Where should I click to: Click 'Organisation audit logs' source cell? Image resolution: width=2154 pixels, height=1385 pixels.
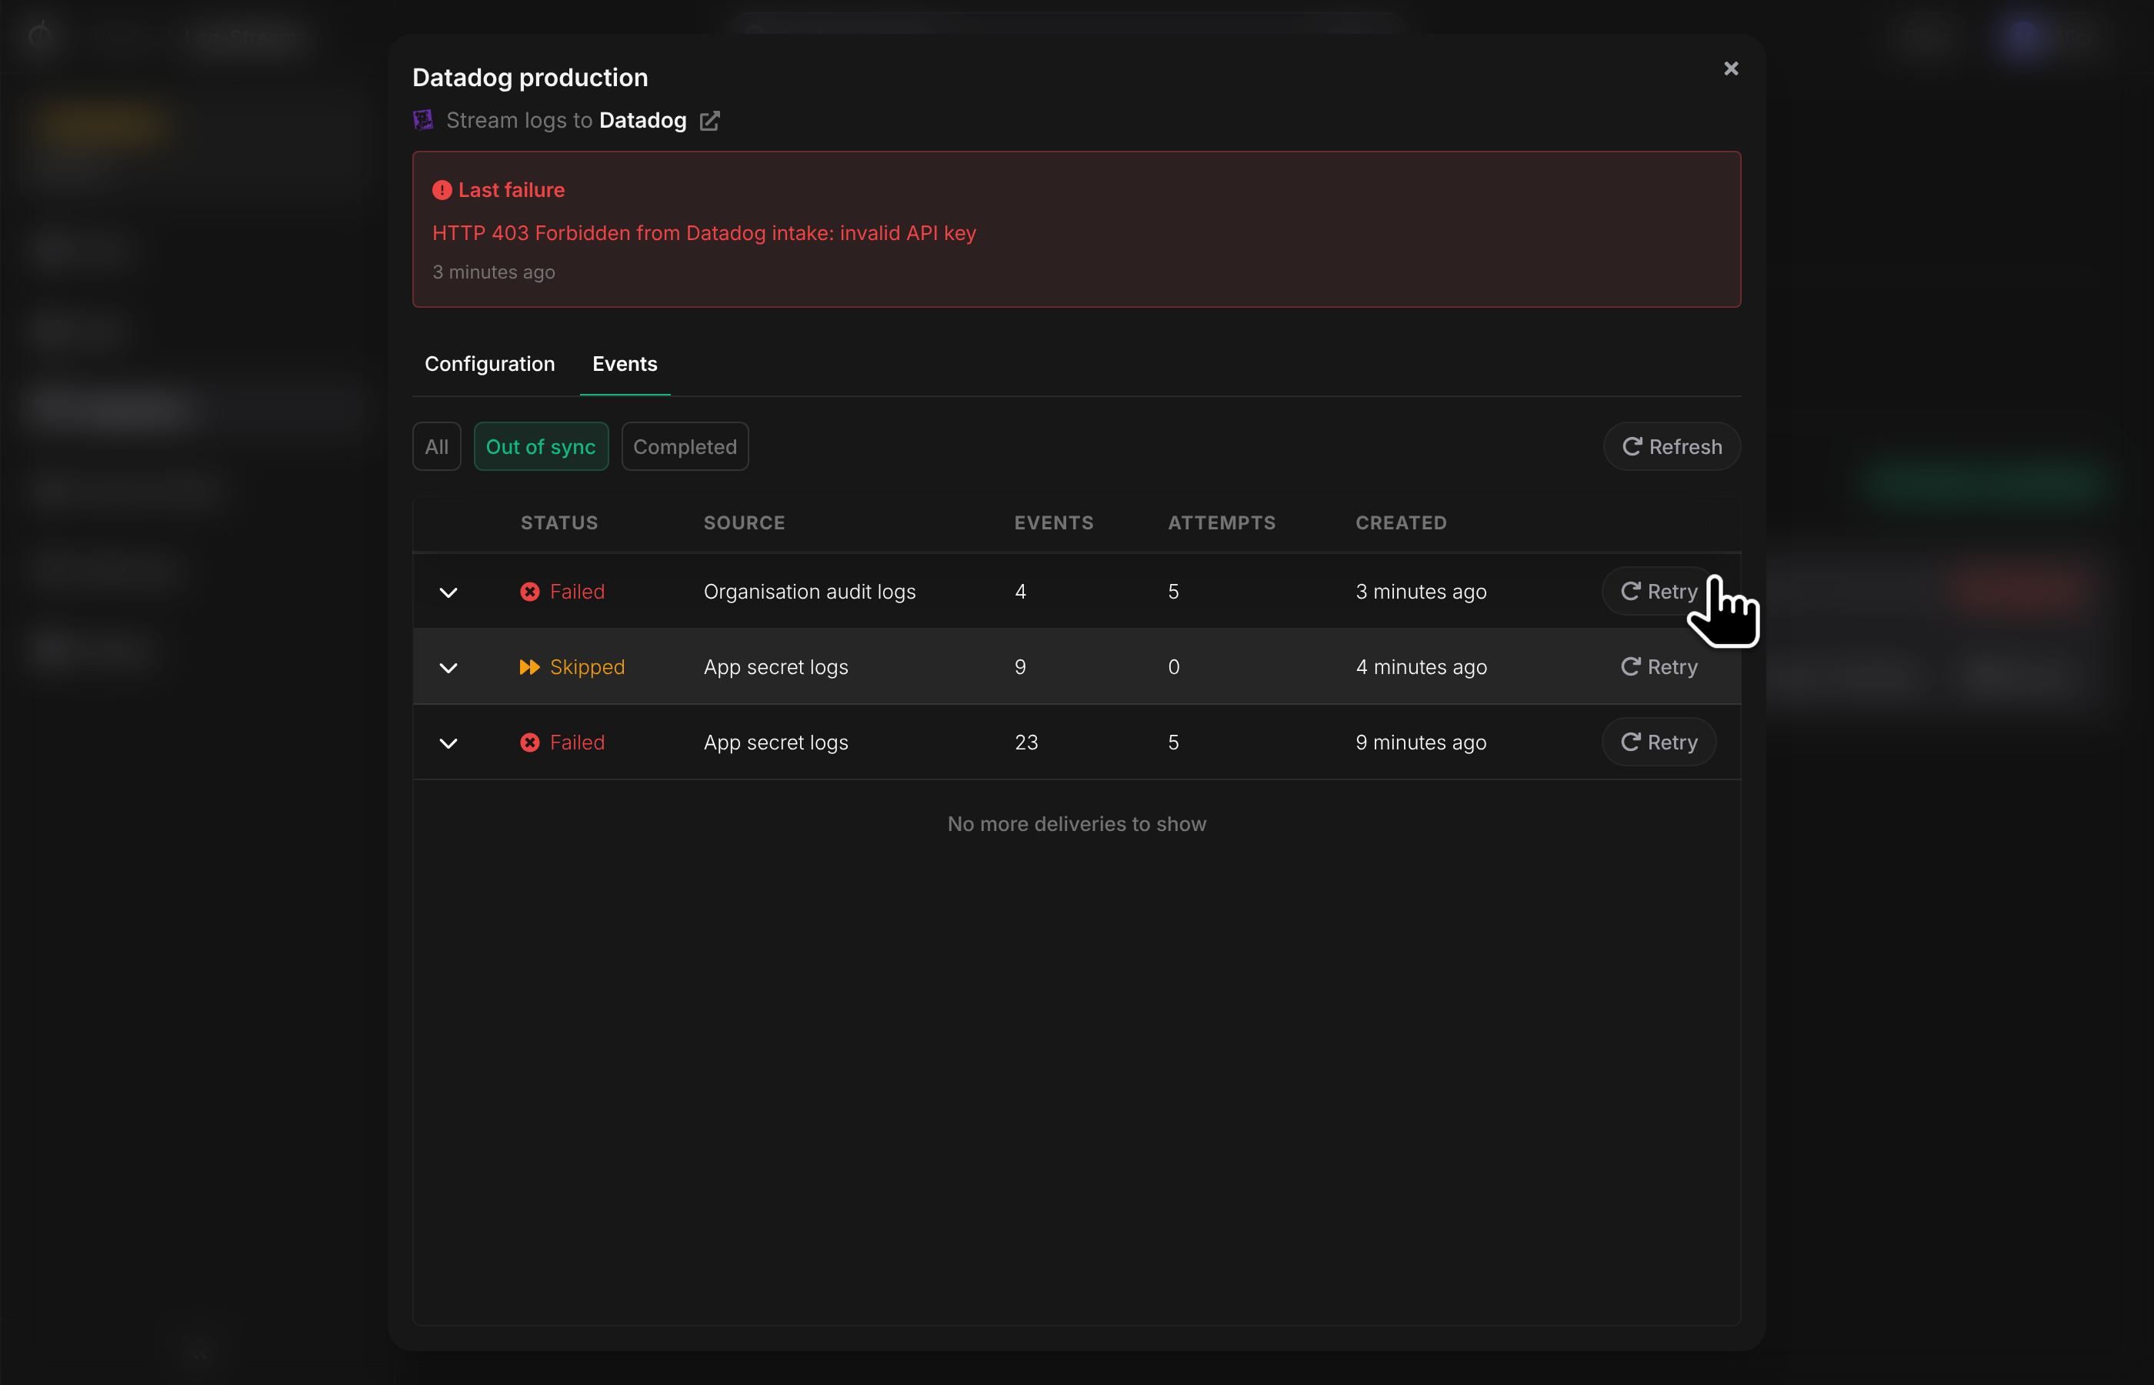[809, 592]
